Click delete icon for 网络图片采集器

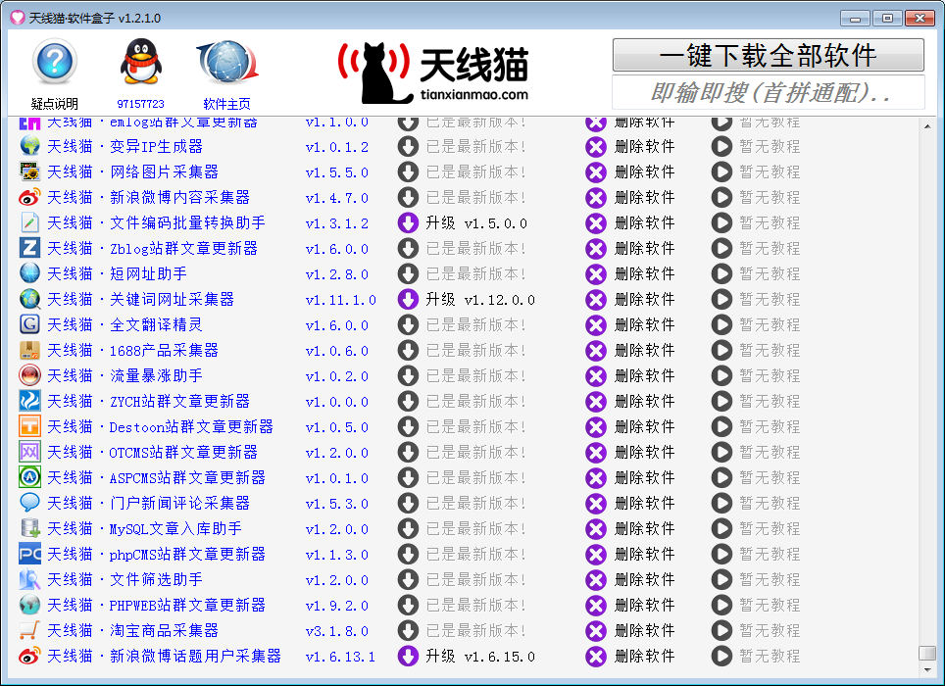595,172
